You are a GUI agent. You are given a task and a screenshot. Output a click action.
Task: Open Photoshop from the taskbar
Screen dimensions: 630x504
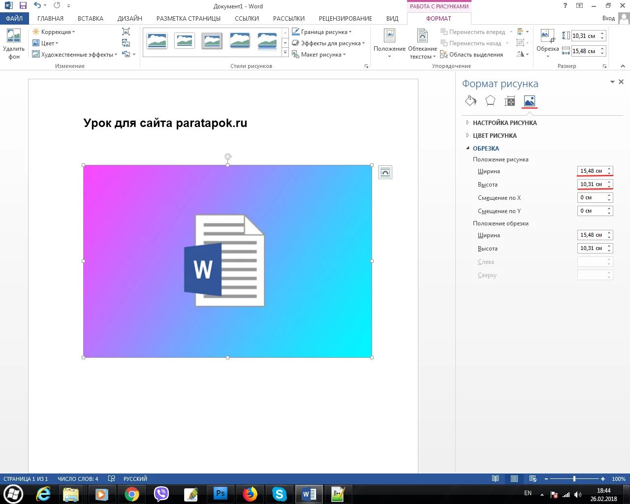pyautogui.click(x=220, y=494)
